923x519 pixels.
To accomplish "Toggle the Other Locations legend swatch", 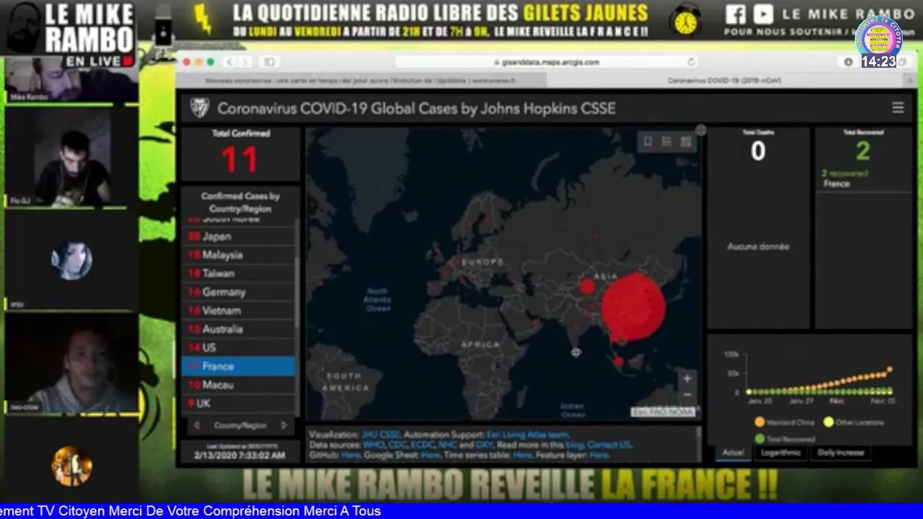I will (829, 422).
